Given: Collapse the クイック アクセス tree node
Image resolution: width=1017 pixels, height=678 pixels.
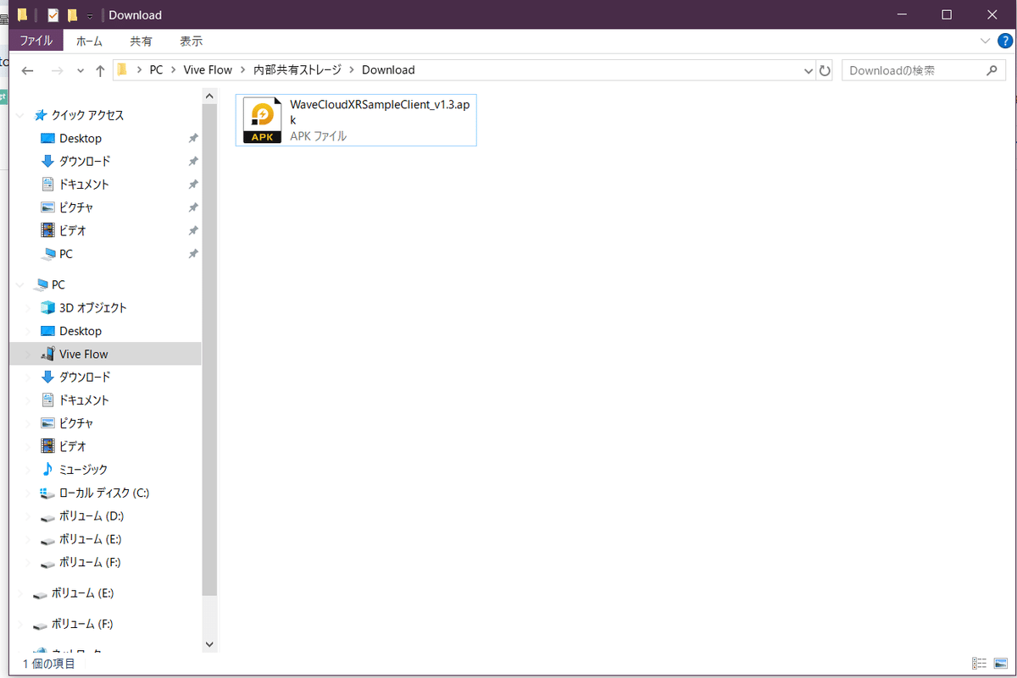Looking at the screenshot, I should tap(19, 115).
